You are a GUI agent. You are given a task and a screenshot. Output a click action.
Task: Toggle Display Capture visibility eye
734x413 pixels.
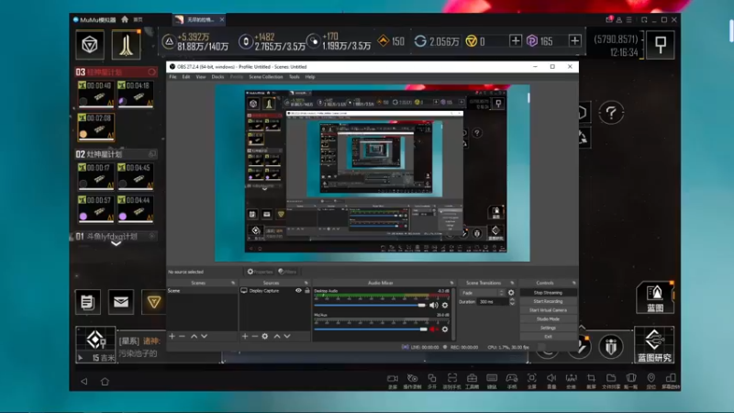click(298, 291)
